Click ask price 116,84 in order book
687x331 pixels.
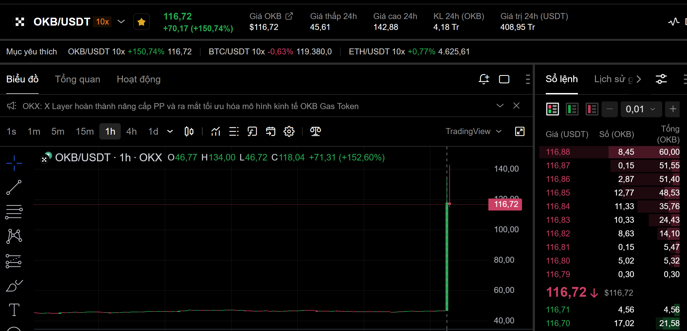(x=558, y=206)
